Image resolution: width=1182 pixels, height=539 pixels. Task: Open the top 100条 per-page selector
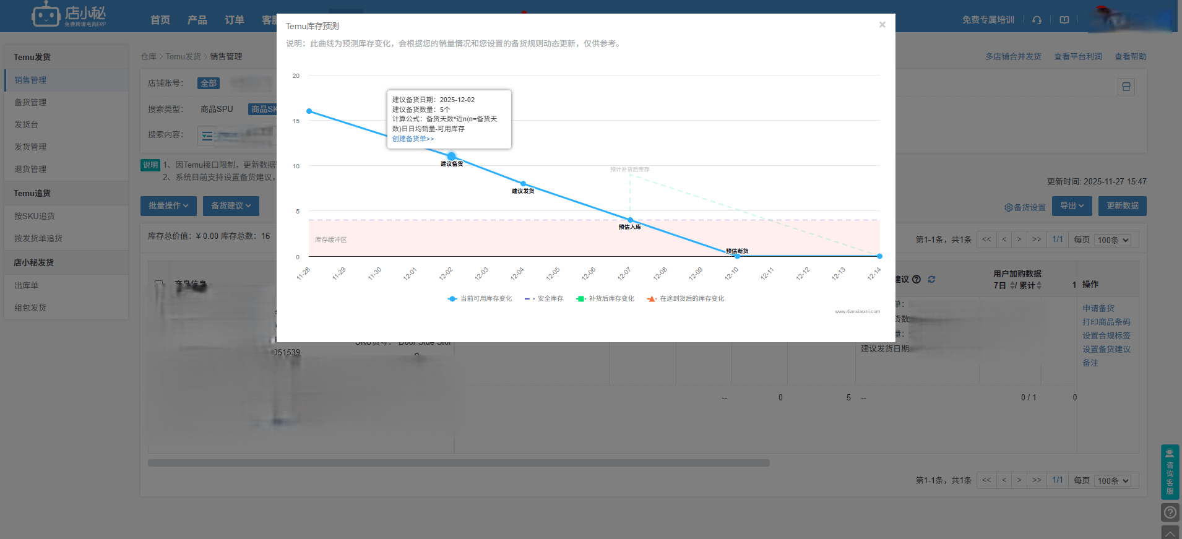pyautogui.click(x=1113, y=240)
